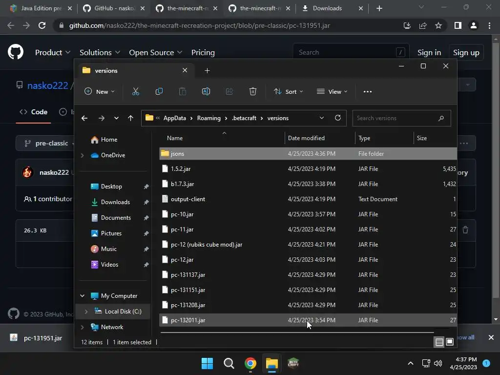Click the Rename icon in Explorer toolbar

tap(206, 91)
